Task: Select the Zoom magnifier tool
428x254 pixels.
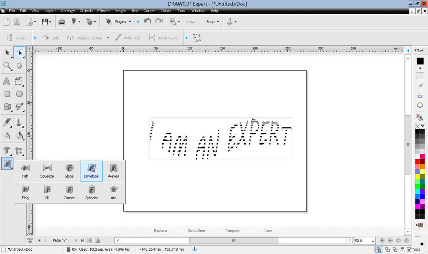Action: (x=7, y=65)
